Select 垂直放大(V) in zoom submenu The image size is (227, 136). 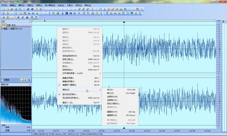tap(120, 112)
